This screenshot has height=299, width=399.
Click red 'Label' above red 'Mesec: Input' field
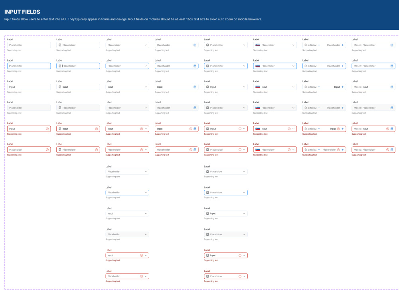point(354,123)
